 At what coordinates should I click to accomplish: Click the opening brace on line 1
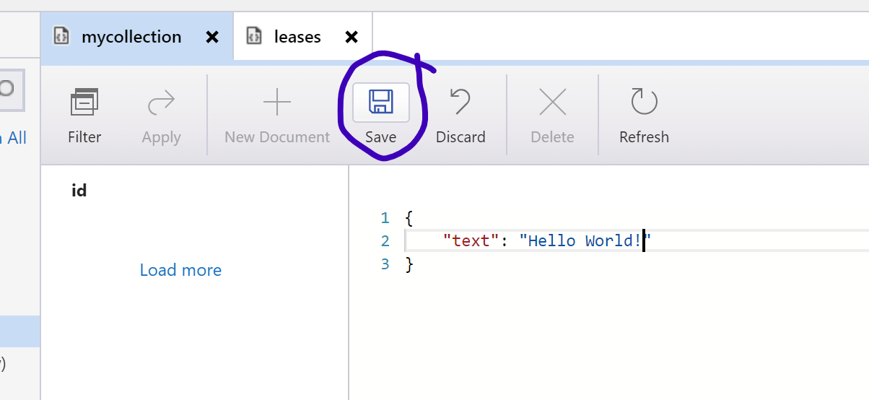[x=409, y=218]
